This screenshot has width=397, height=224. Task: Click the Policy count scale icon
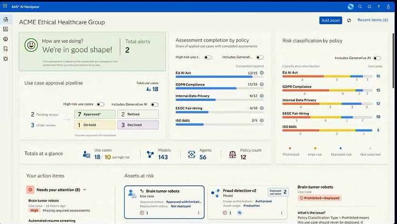(232, 154)
